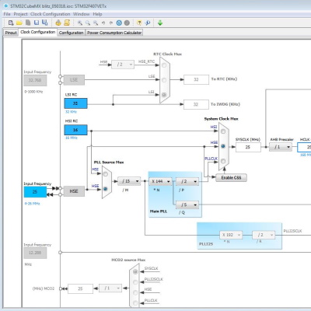311x311 pixels.
Task: Open the Window menu
Action: 81,14
